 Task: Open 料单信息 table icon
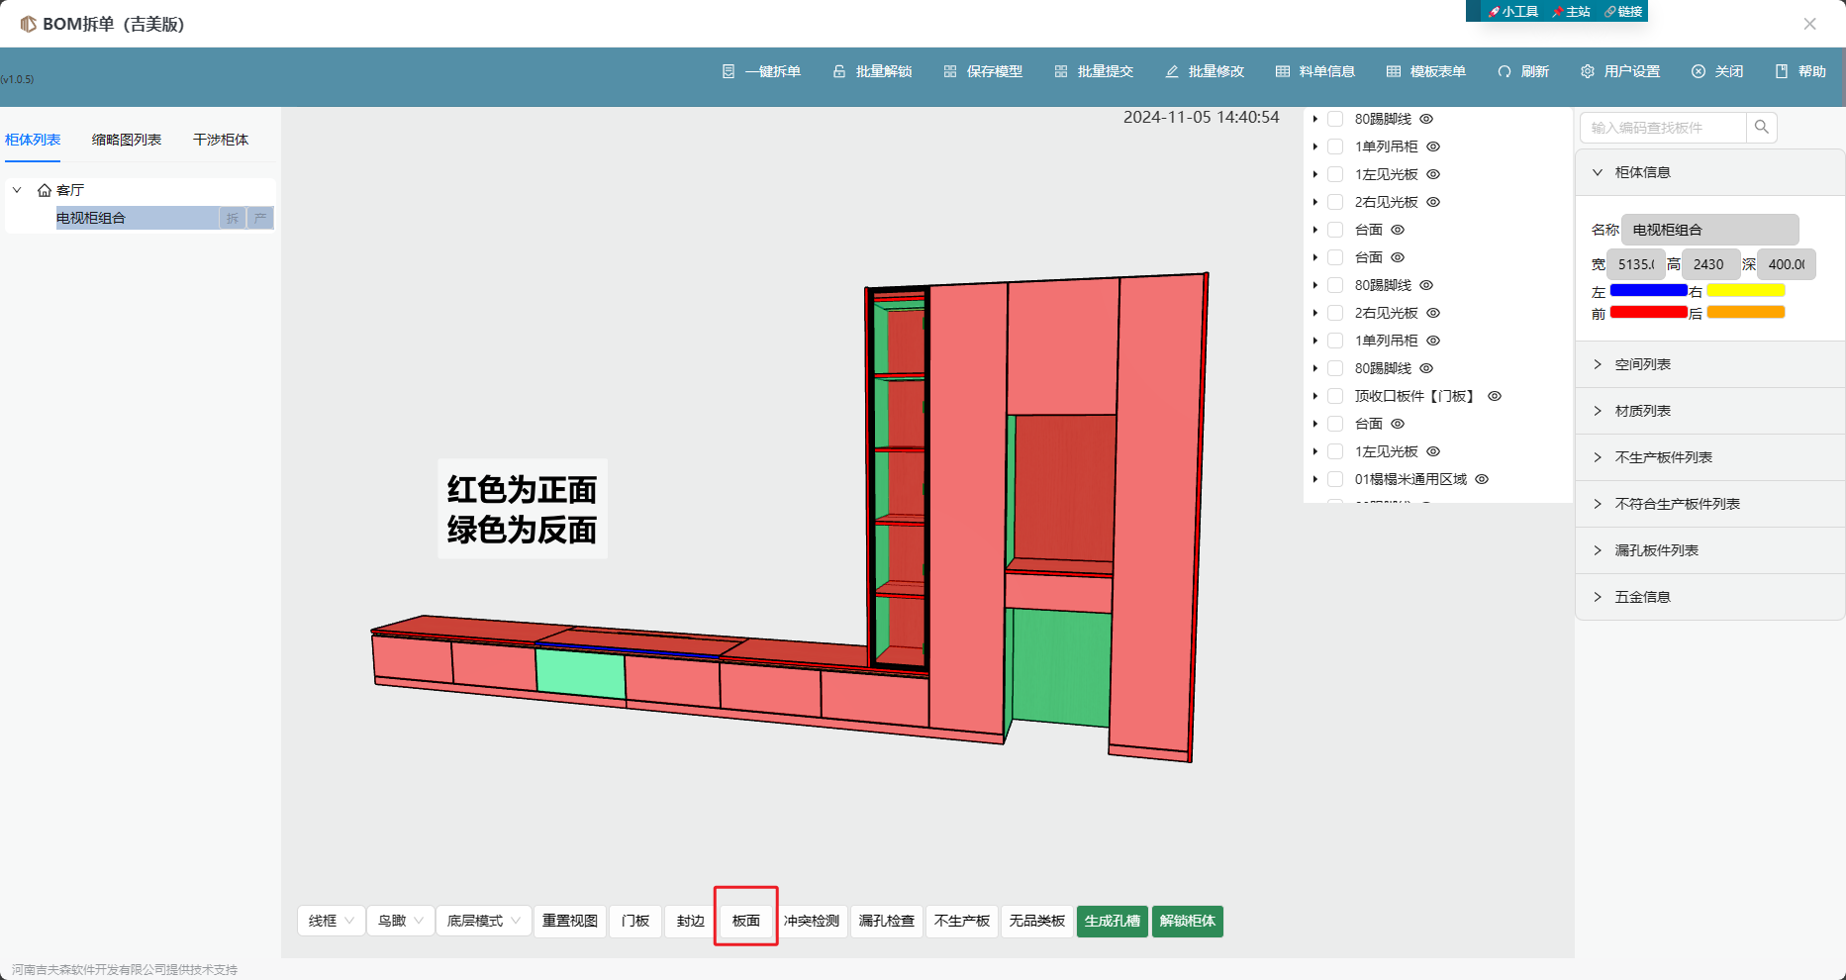[x=1283, y=71]
